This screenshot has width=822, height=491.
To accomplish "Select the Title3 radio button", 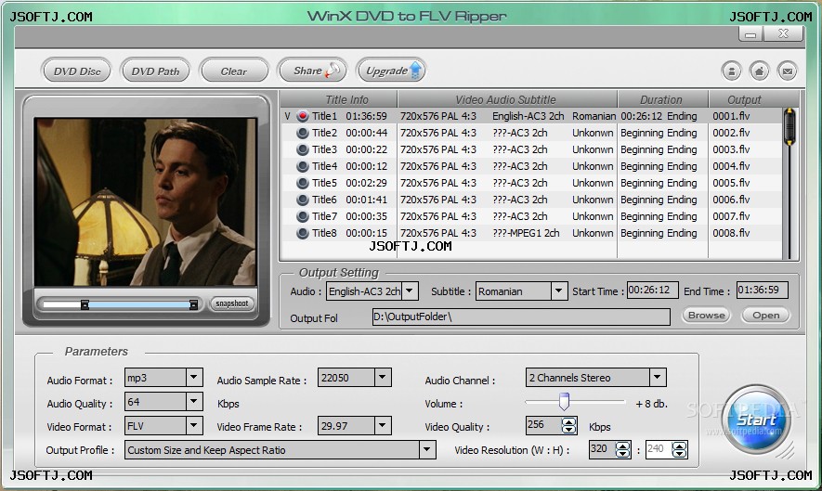I will (x=303, y=149).
